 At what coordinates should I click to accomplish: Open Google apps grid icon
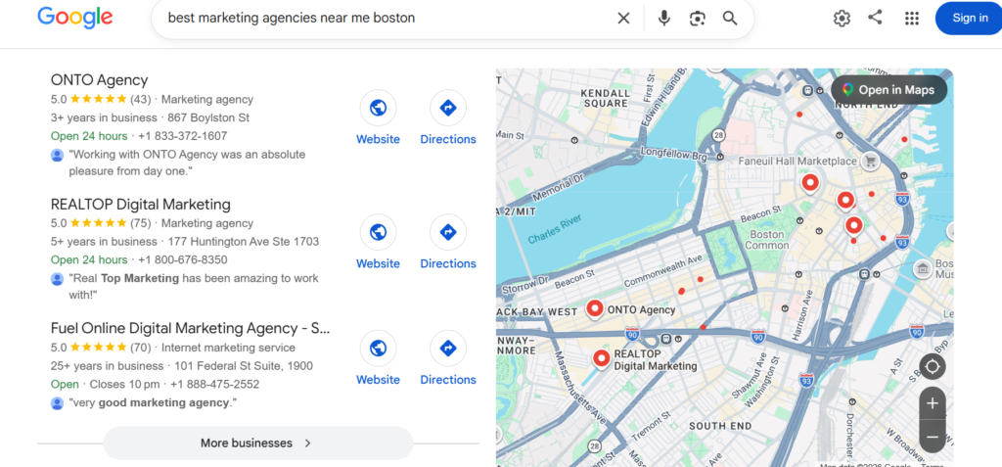[912, 18]
